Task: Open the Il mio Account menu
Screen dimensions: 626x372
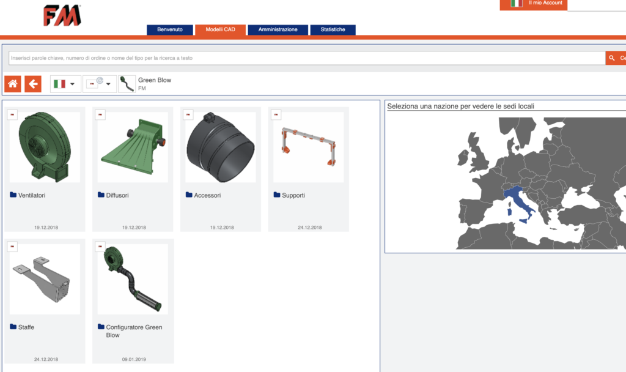Action: [x=545, y=4]
